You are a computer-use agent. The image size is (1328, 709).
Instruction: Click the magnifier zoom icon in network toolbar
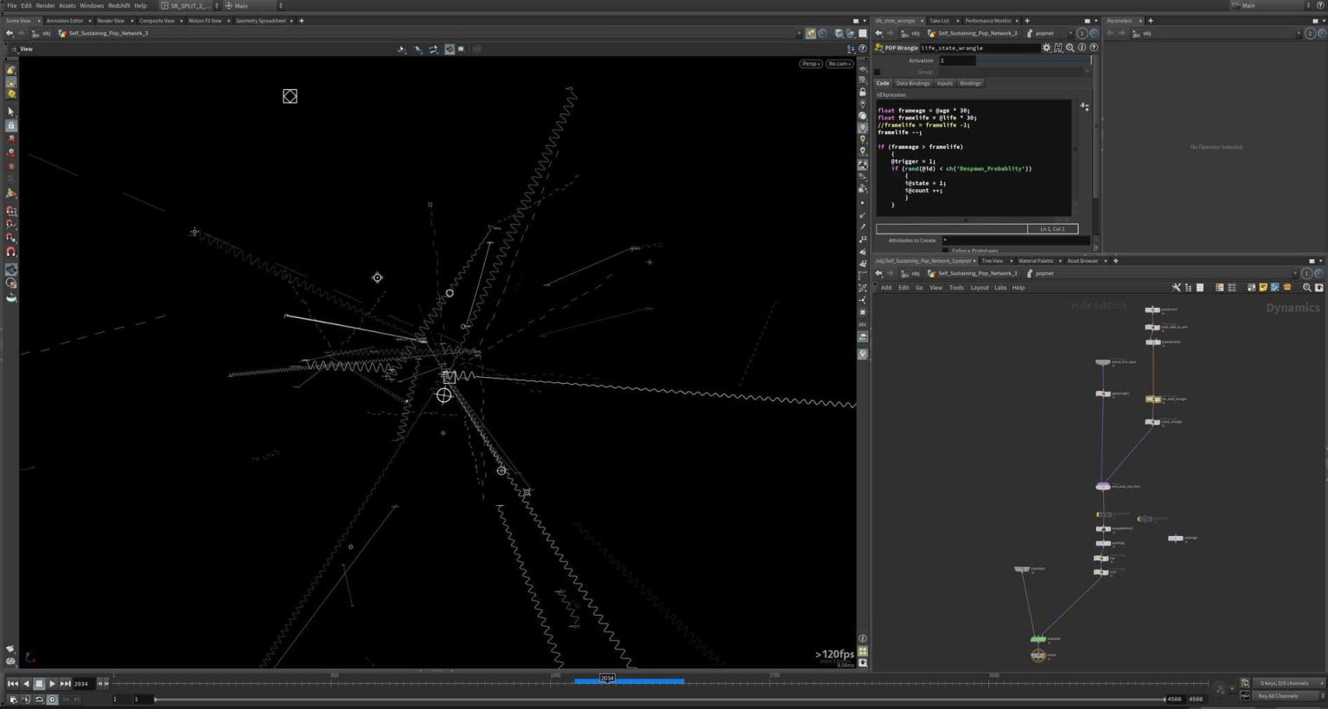pyautogui.click(x=1307, y=287)
